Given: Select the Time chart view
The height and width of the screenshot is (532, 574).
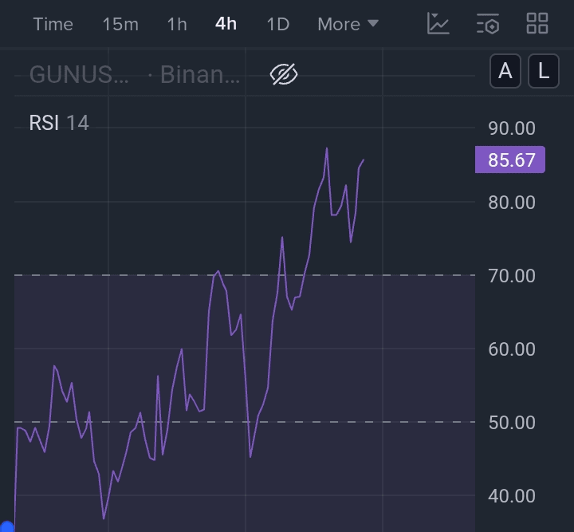Looking at the screenshot, I should [x=53, y=24].
